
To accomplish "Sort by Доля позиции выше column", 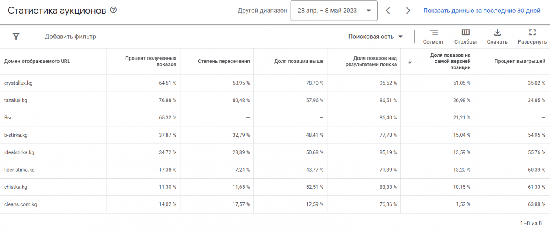I will [299, 61].
